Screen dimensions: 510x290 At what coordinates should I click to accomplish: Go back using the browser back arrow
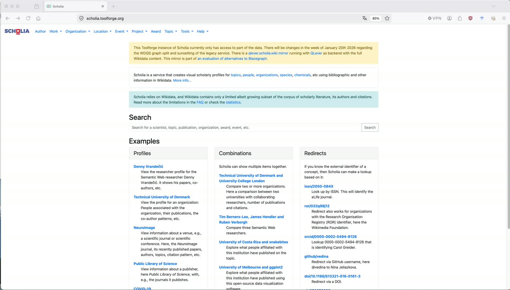pyautogui.click(x=8, y=18)
